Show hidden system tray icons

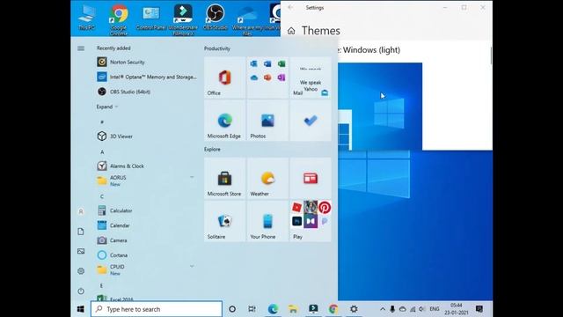383,309
